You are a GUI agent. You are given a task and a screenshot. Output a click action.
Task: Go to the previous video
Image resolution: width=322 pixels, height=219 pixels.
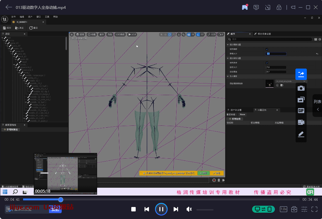[x=147, y=209]
